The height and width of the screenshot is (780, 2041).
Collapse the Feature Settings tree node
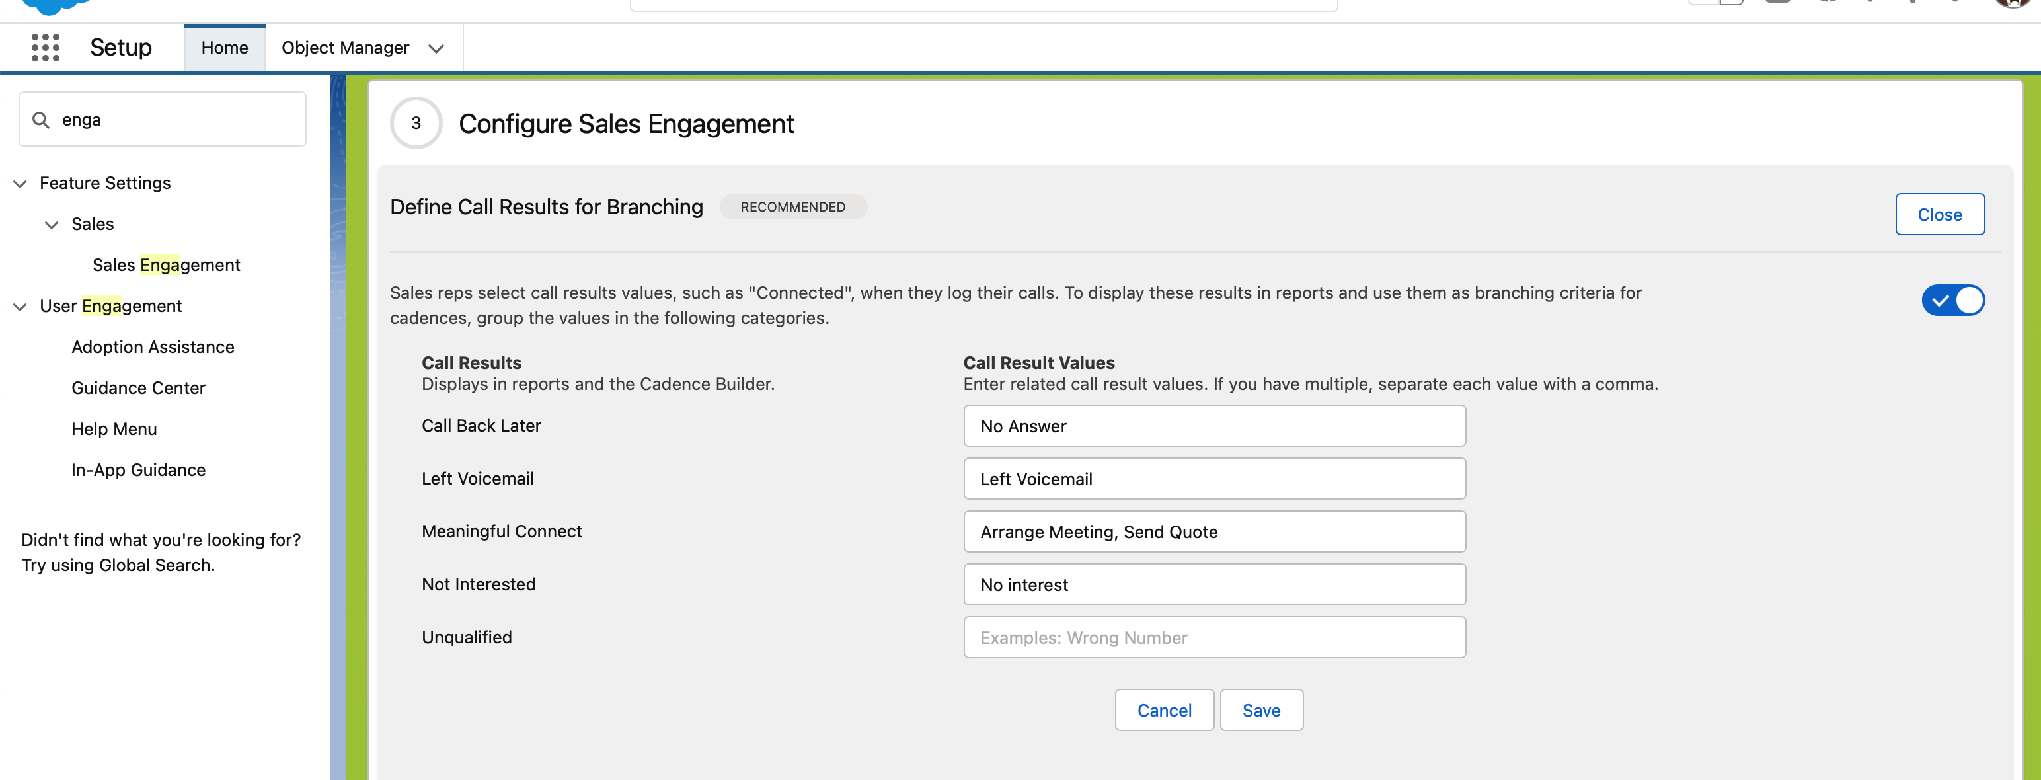point(20,184)
